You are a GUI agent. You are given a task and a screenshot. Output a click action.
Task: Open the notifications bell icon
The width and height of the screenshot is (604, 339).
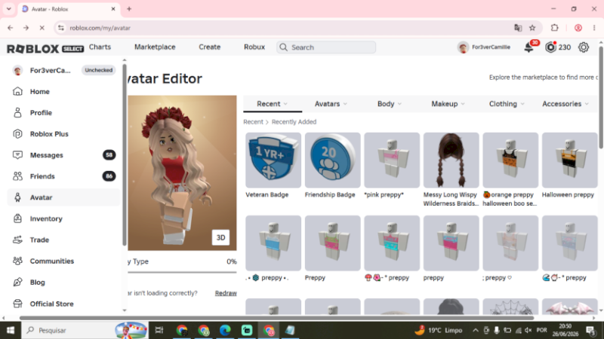coord(529,47)
